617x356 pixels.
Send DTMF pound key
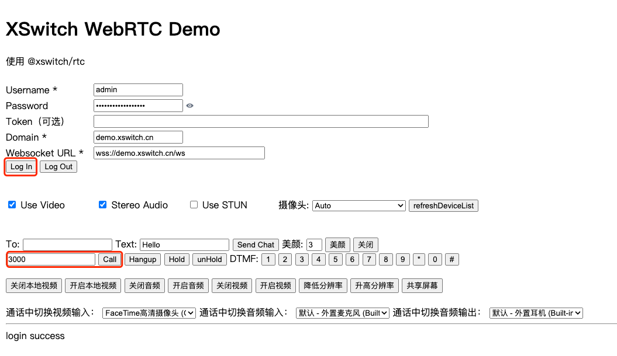pyautogui.click(x=451, y=260)
